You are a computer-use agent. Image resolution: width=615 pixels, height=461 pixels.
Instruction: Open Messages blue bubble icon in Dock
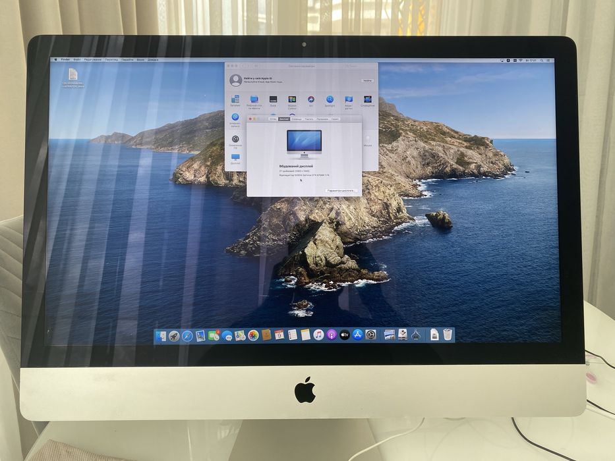click(x=227, y=336)
